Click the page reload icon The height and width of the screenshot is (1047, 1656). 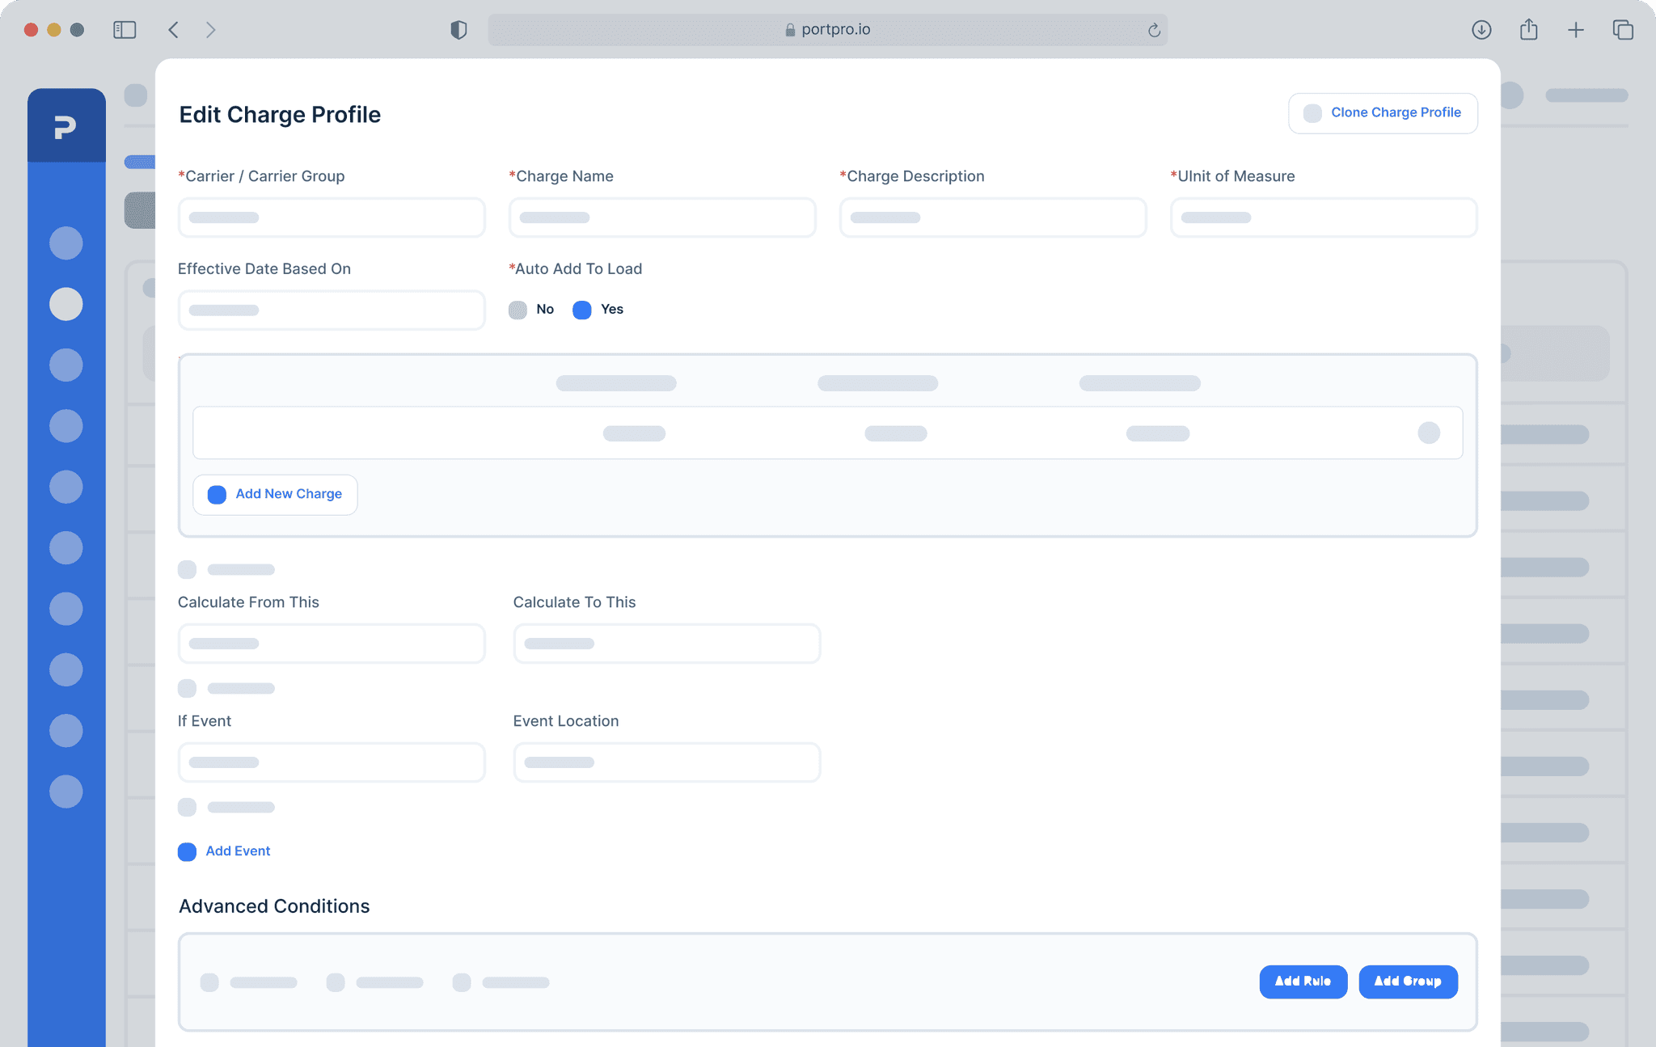click(1154, 30)
